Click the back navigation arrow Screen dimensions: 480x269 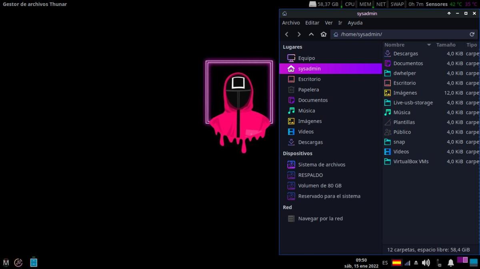coord(287,34)
